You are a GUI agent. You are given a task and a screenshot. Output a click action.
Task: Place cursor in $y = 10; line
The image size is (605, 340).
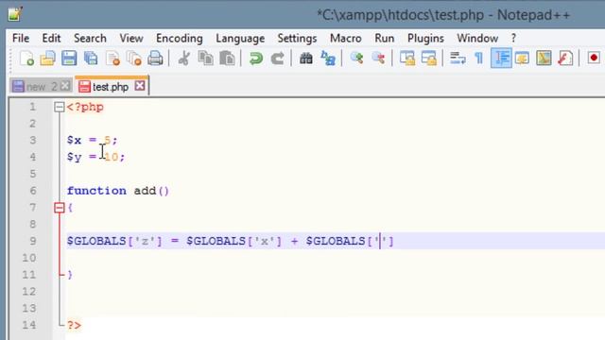(95, 157)
